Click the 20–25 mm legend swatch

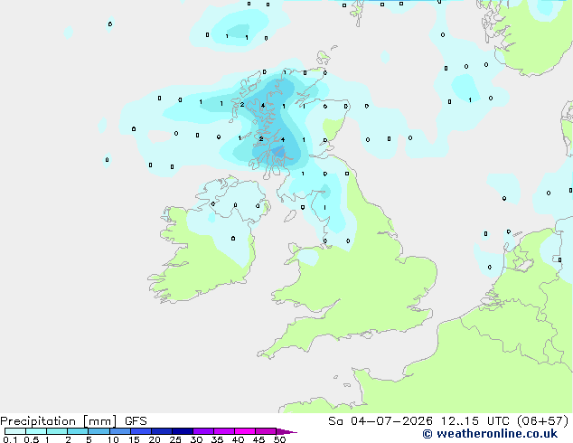162,431
